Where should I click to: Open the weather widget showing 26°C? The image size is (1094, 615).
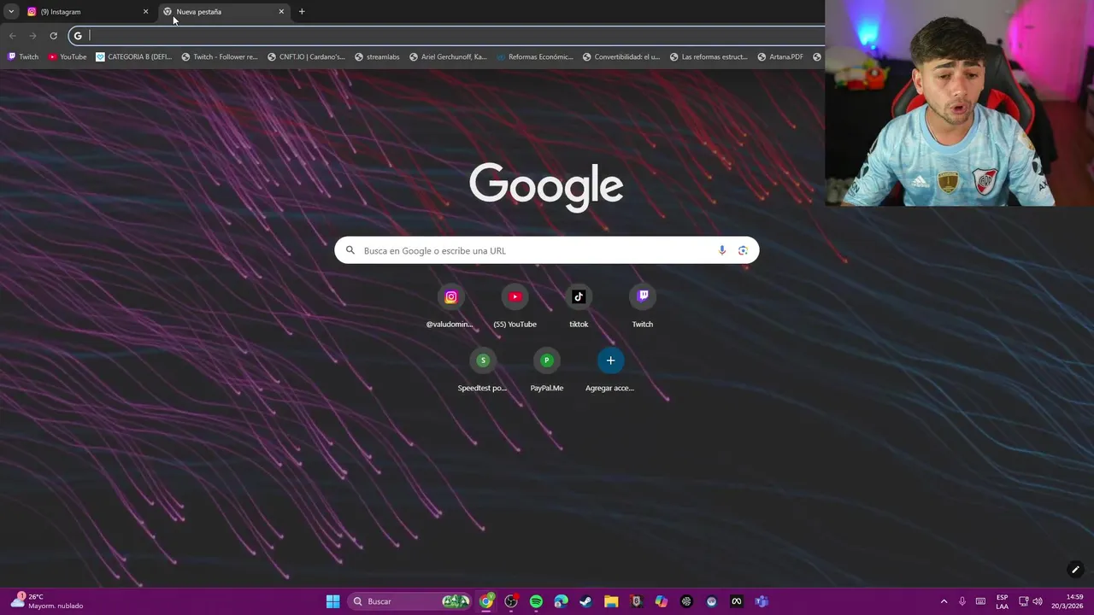point(47,601)
